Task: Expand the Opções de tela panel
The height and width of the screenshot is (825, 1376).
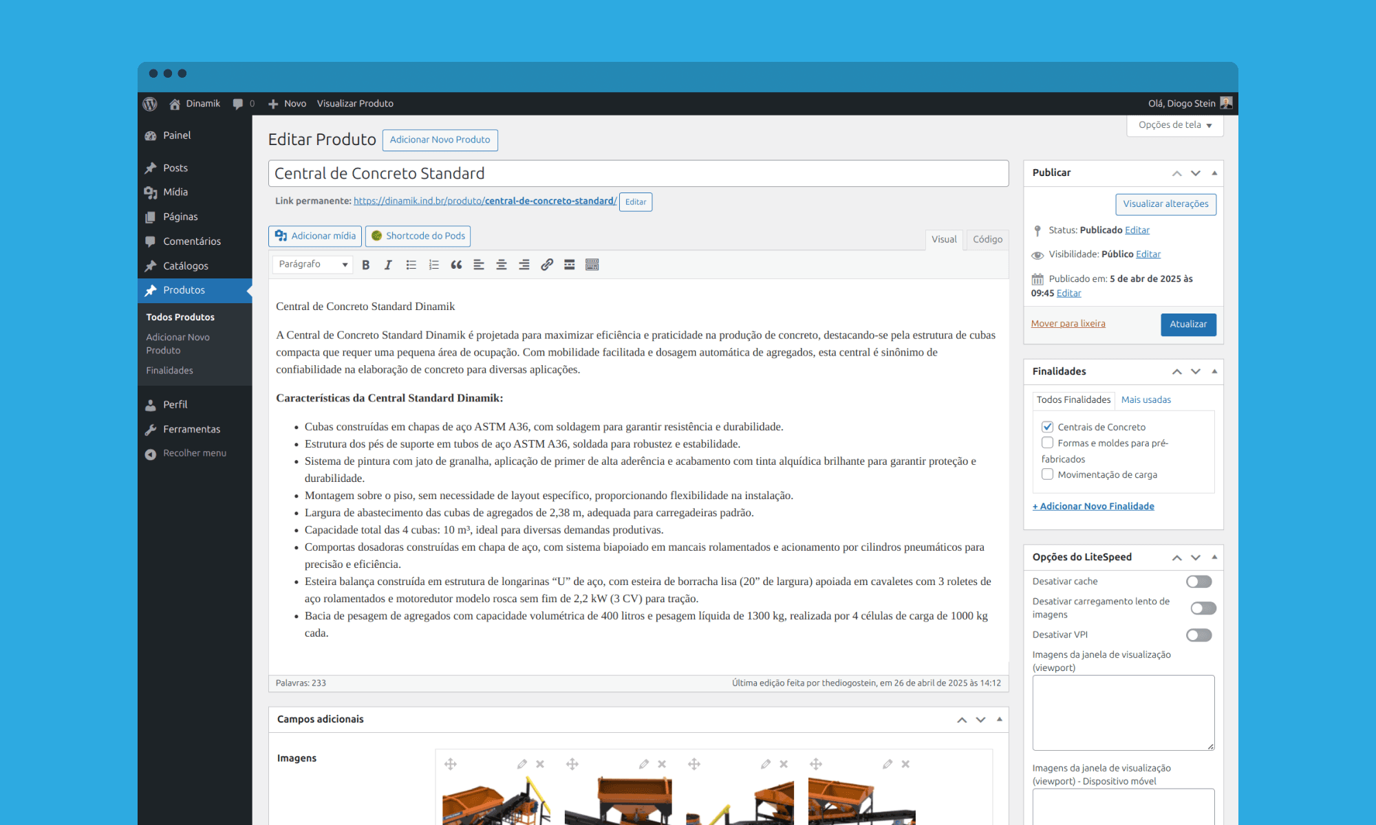Action: [1174, 125]
